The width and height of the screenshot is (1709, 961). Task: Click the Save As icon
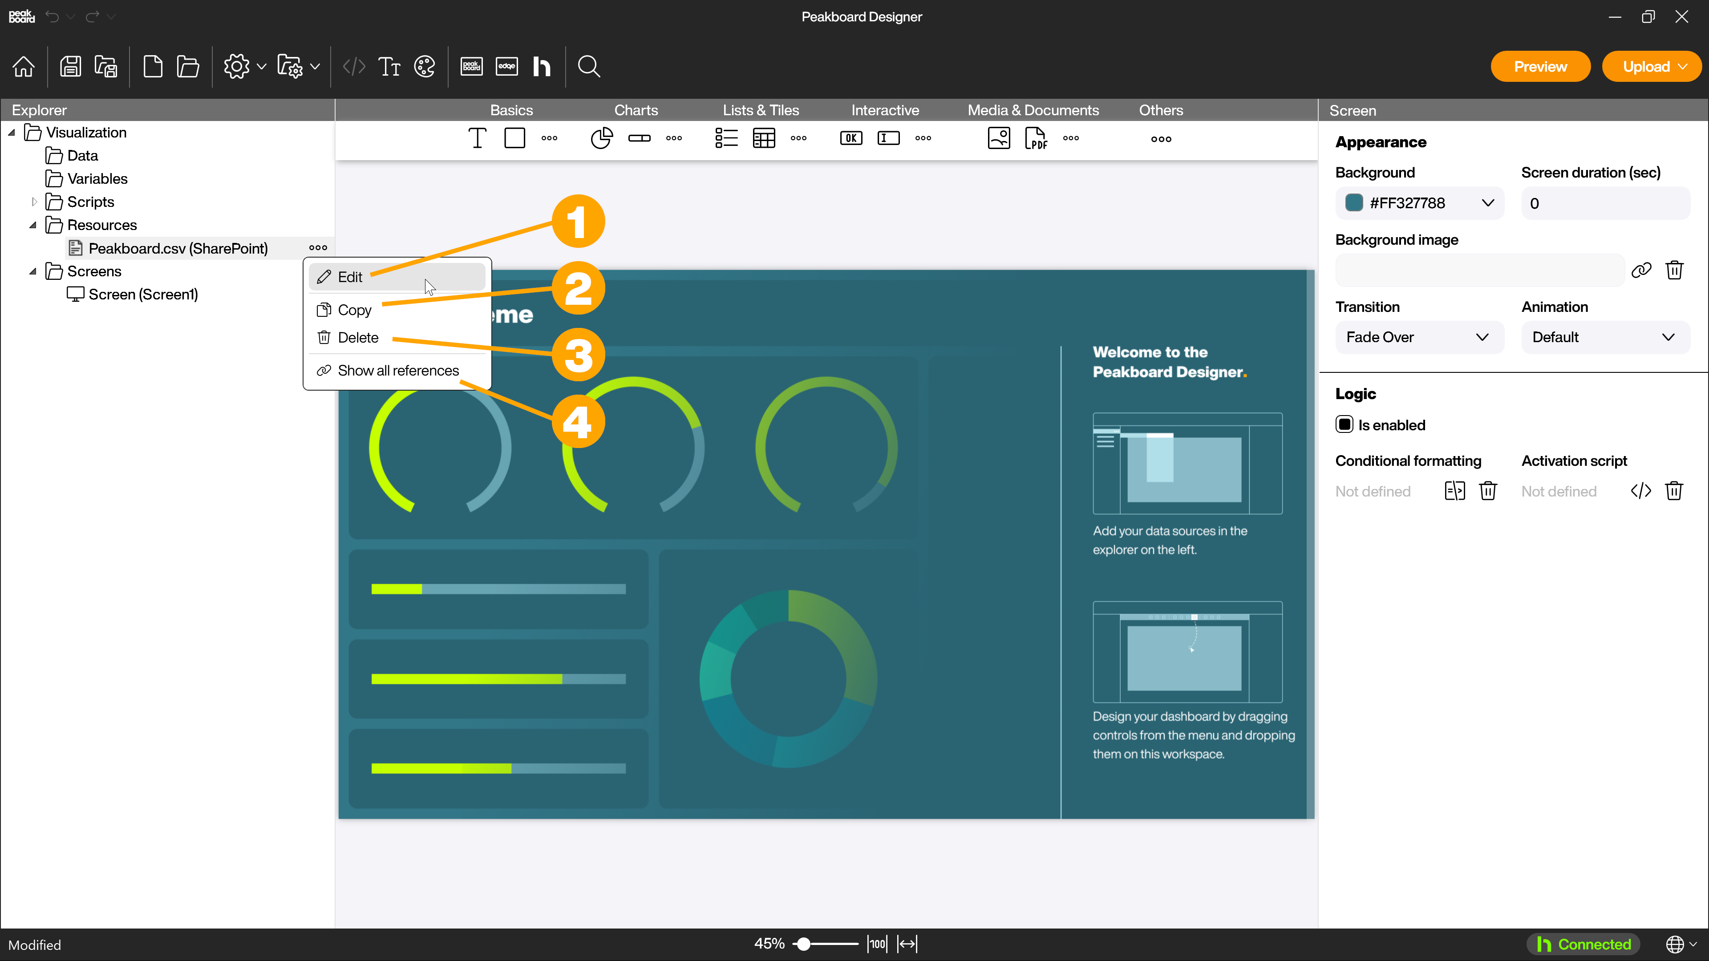(106, 66)
